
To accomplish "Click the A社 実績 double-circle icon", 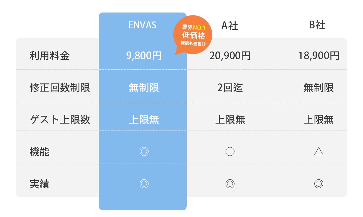I will [230, 184].
